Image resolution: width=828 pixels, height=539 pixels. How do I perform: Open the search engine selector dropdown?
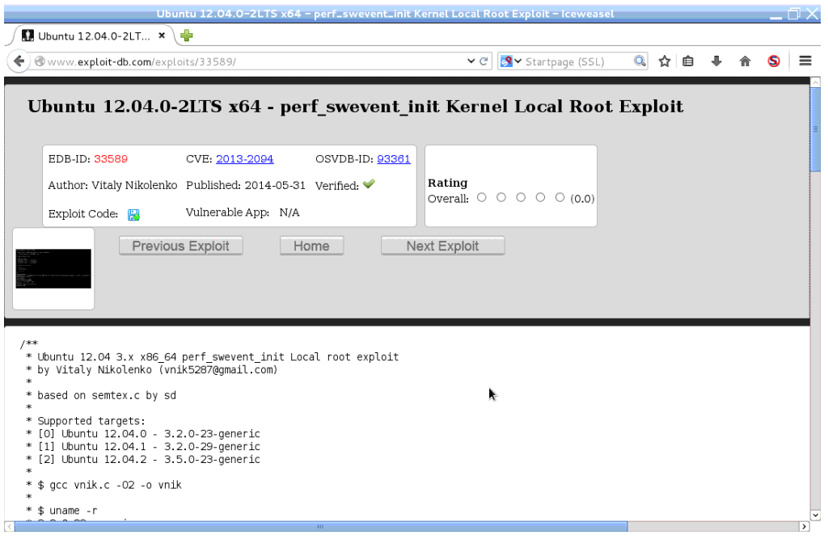pos(511,61)
